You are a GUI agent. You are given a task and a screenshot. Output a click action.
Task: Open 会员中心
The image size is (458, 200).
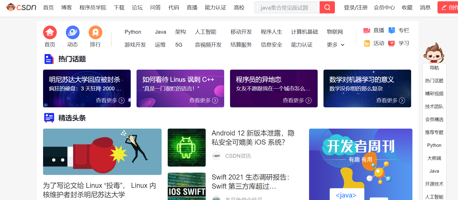[x=384, y=8]
